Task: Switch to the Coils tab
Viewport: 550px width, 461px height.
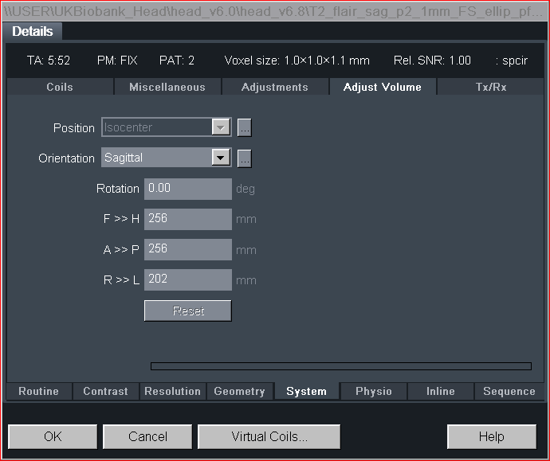Action: pyautogui.click(x=60, y=87)
